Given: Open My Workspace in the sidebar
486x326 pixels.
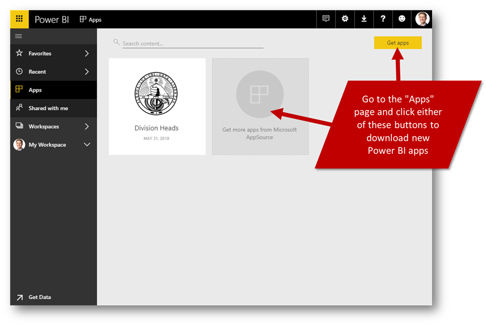Looking at the screenshot, I should 54,145.
